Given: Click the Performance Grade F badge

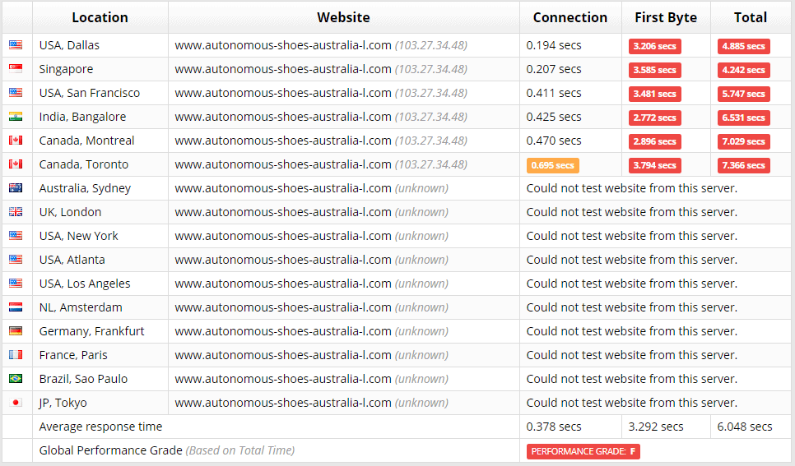Looking at the screenshot, I should 583,451.
